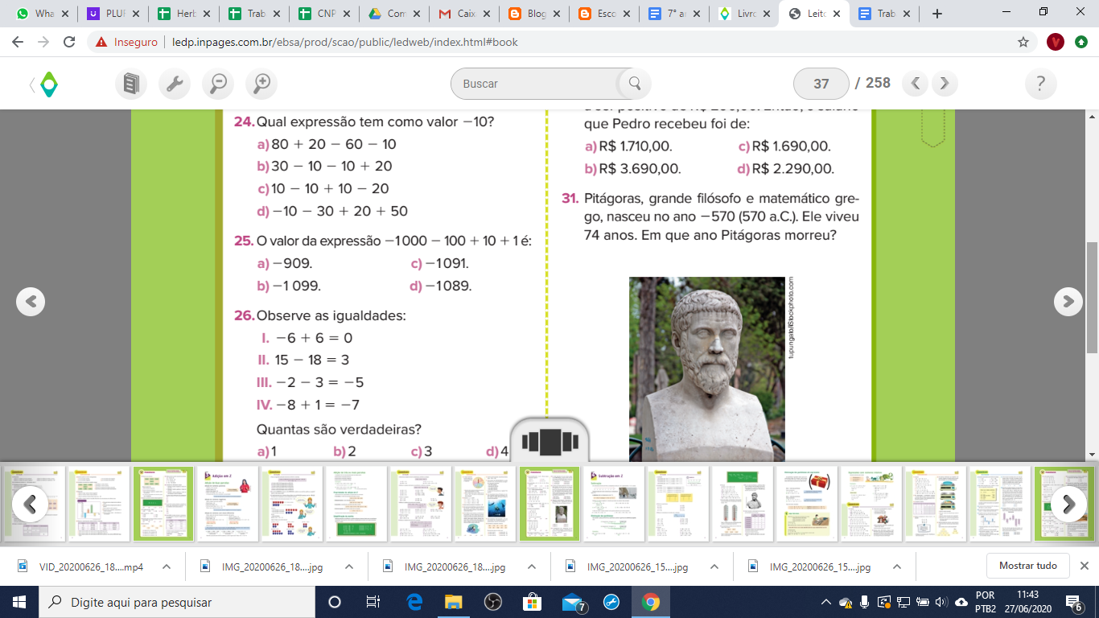The width and height of the screenshot is (1099, 618).
Task: Open File Explorer from taskbar
Action: (454, 602)
